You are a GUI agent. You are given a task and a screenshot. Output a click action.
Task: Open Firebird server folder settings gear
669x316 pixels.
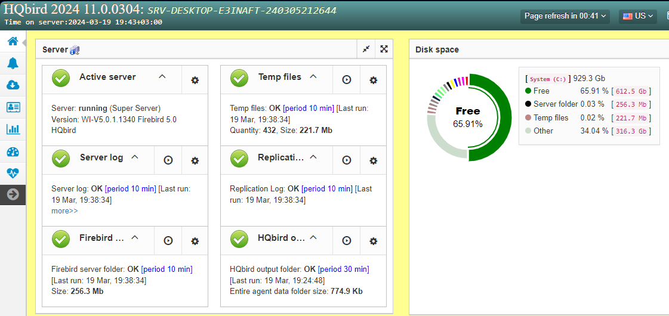click(195, 241)
